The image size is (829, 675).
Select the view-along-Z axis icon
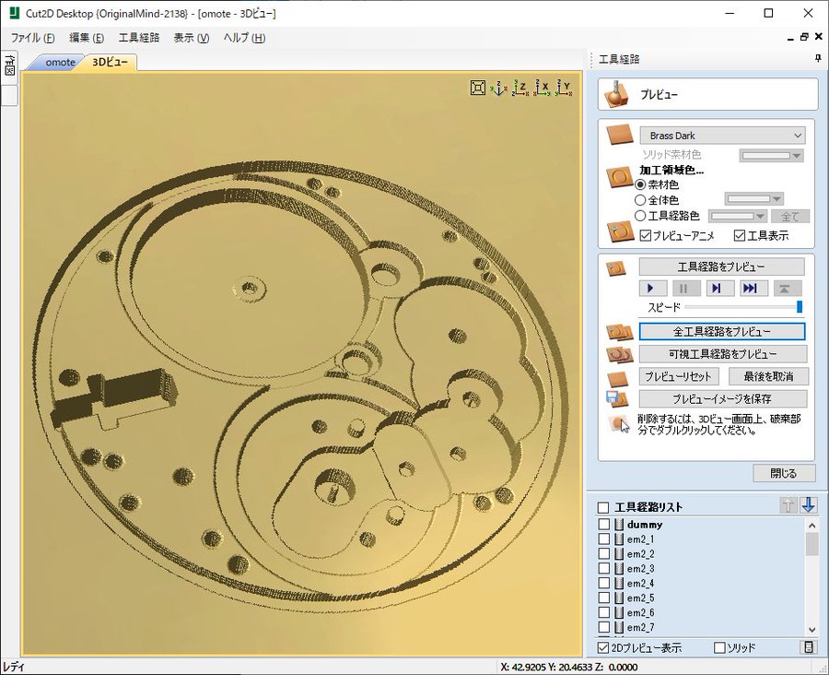(520, 88)
